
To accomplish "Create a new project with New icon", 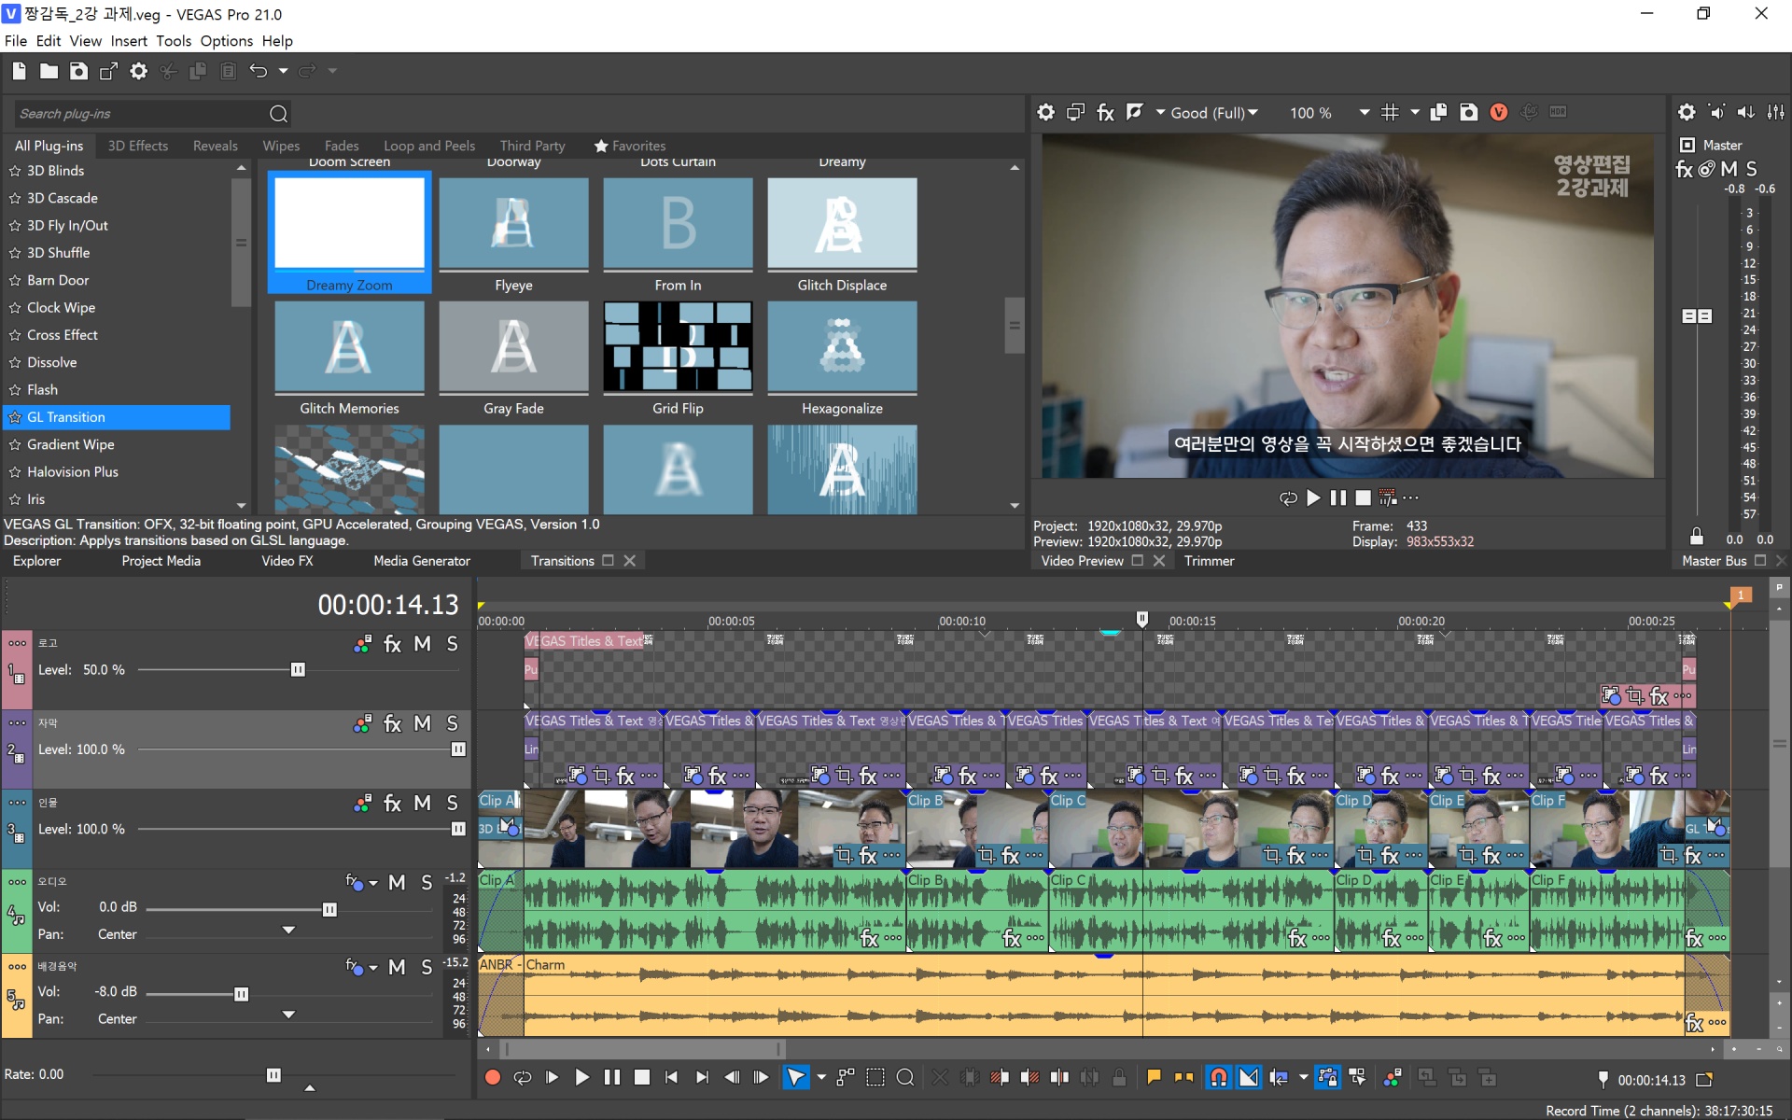I will (x=19, y=71).
